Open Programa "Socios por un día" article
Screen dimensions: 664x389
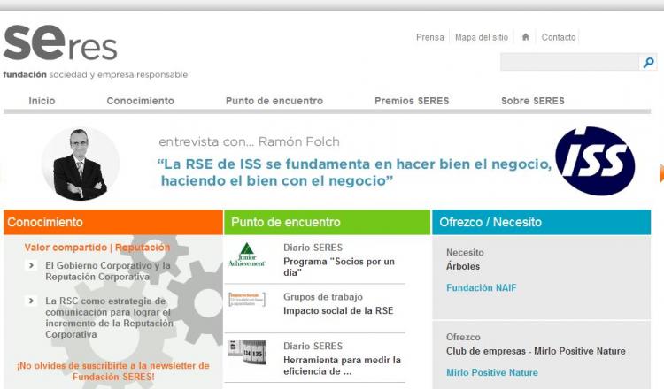point(339,267)
